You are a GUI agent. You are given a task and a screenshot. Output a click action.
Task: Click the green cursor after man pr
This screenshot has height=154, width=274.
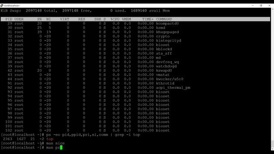[61, 148]
